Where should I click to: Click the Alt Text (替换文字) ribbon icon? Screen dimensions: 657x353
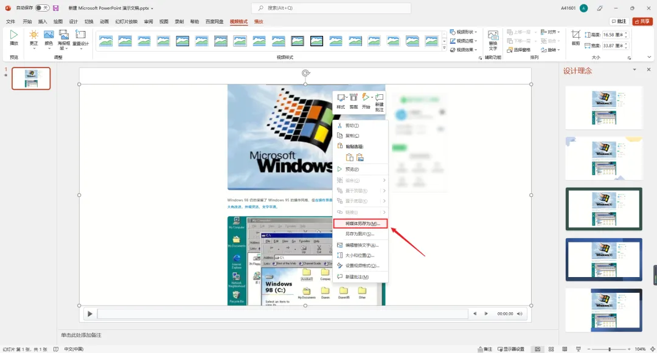[x=493, y=40]
